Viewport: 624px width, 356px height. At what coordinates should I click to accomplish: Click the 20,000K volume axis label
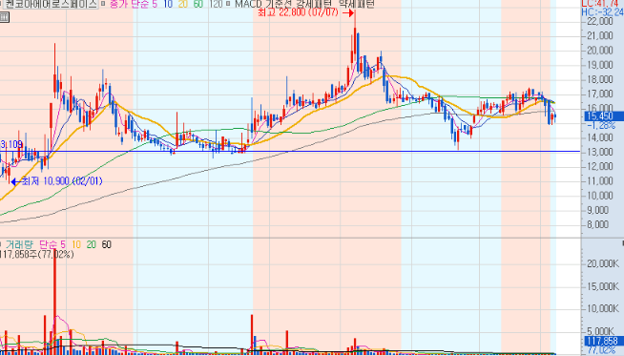[x=603, y=263]
